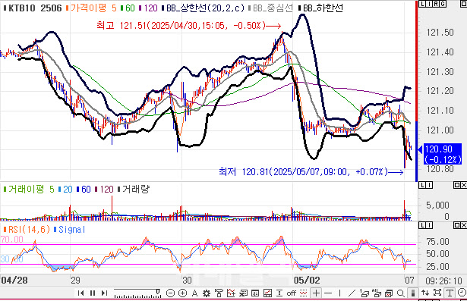The width and height of the screenshot is (467, 301).
Task: Click the fit-to-screen frame icon
Action: click(437, 293)
